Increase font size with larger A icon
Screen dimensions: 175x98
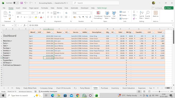tap(40, 13)
